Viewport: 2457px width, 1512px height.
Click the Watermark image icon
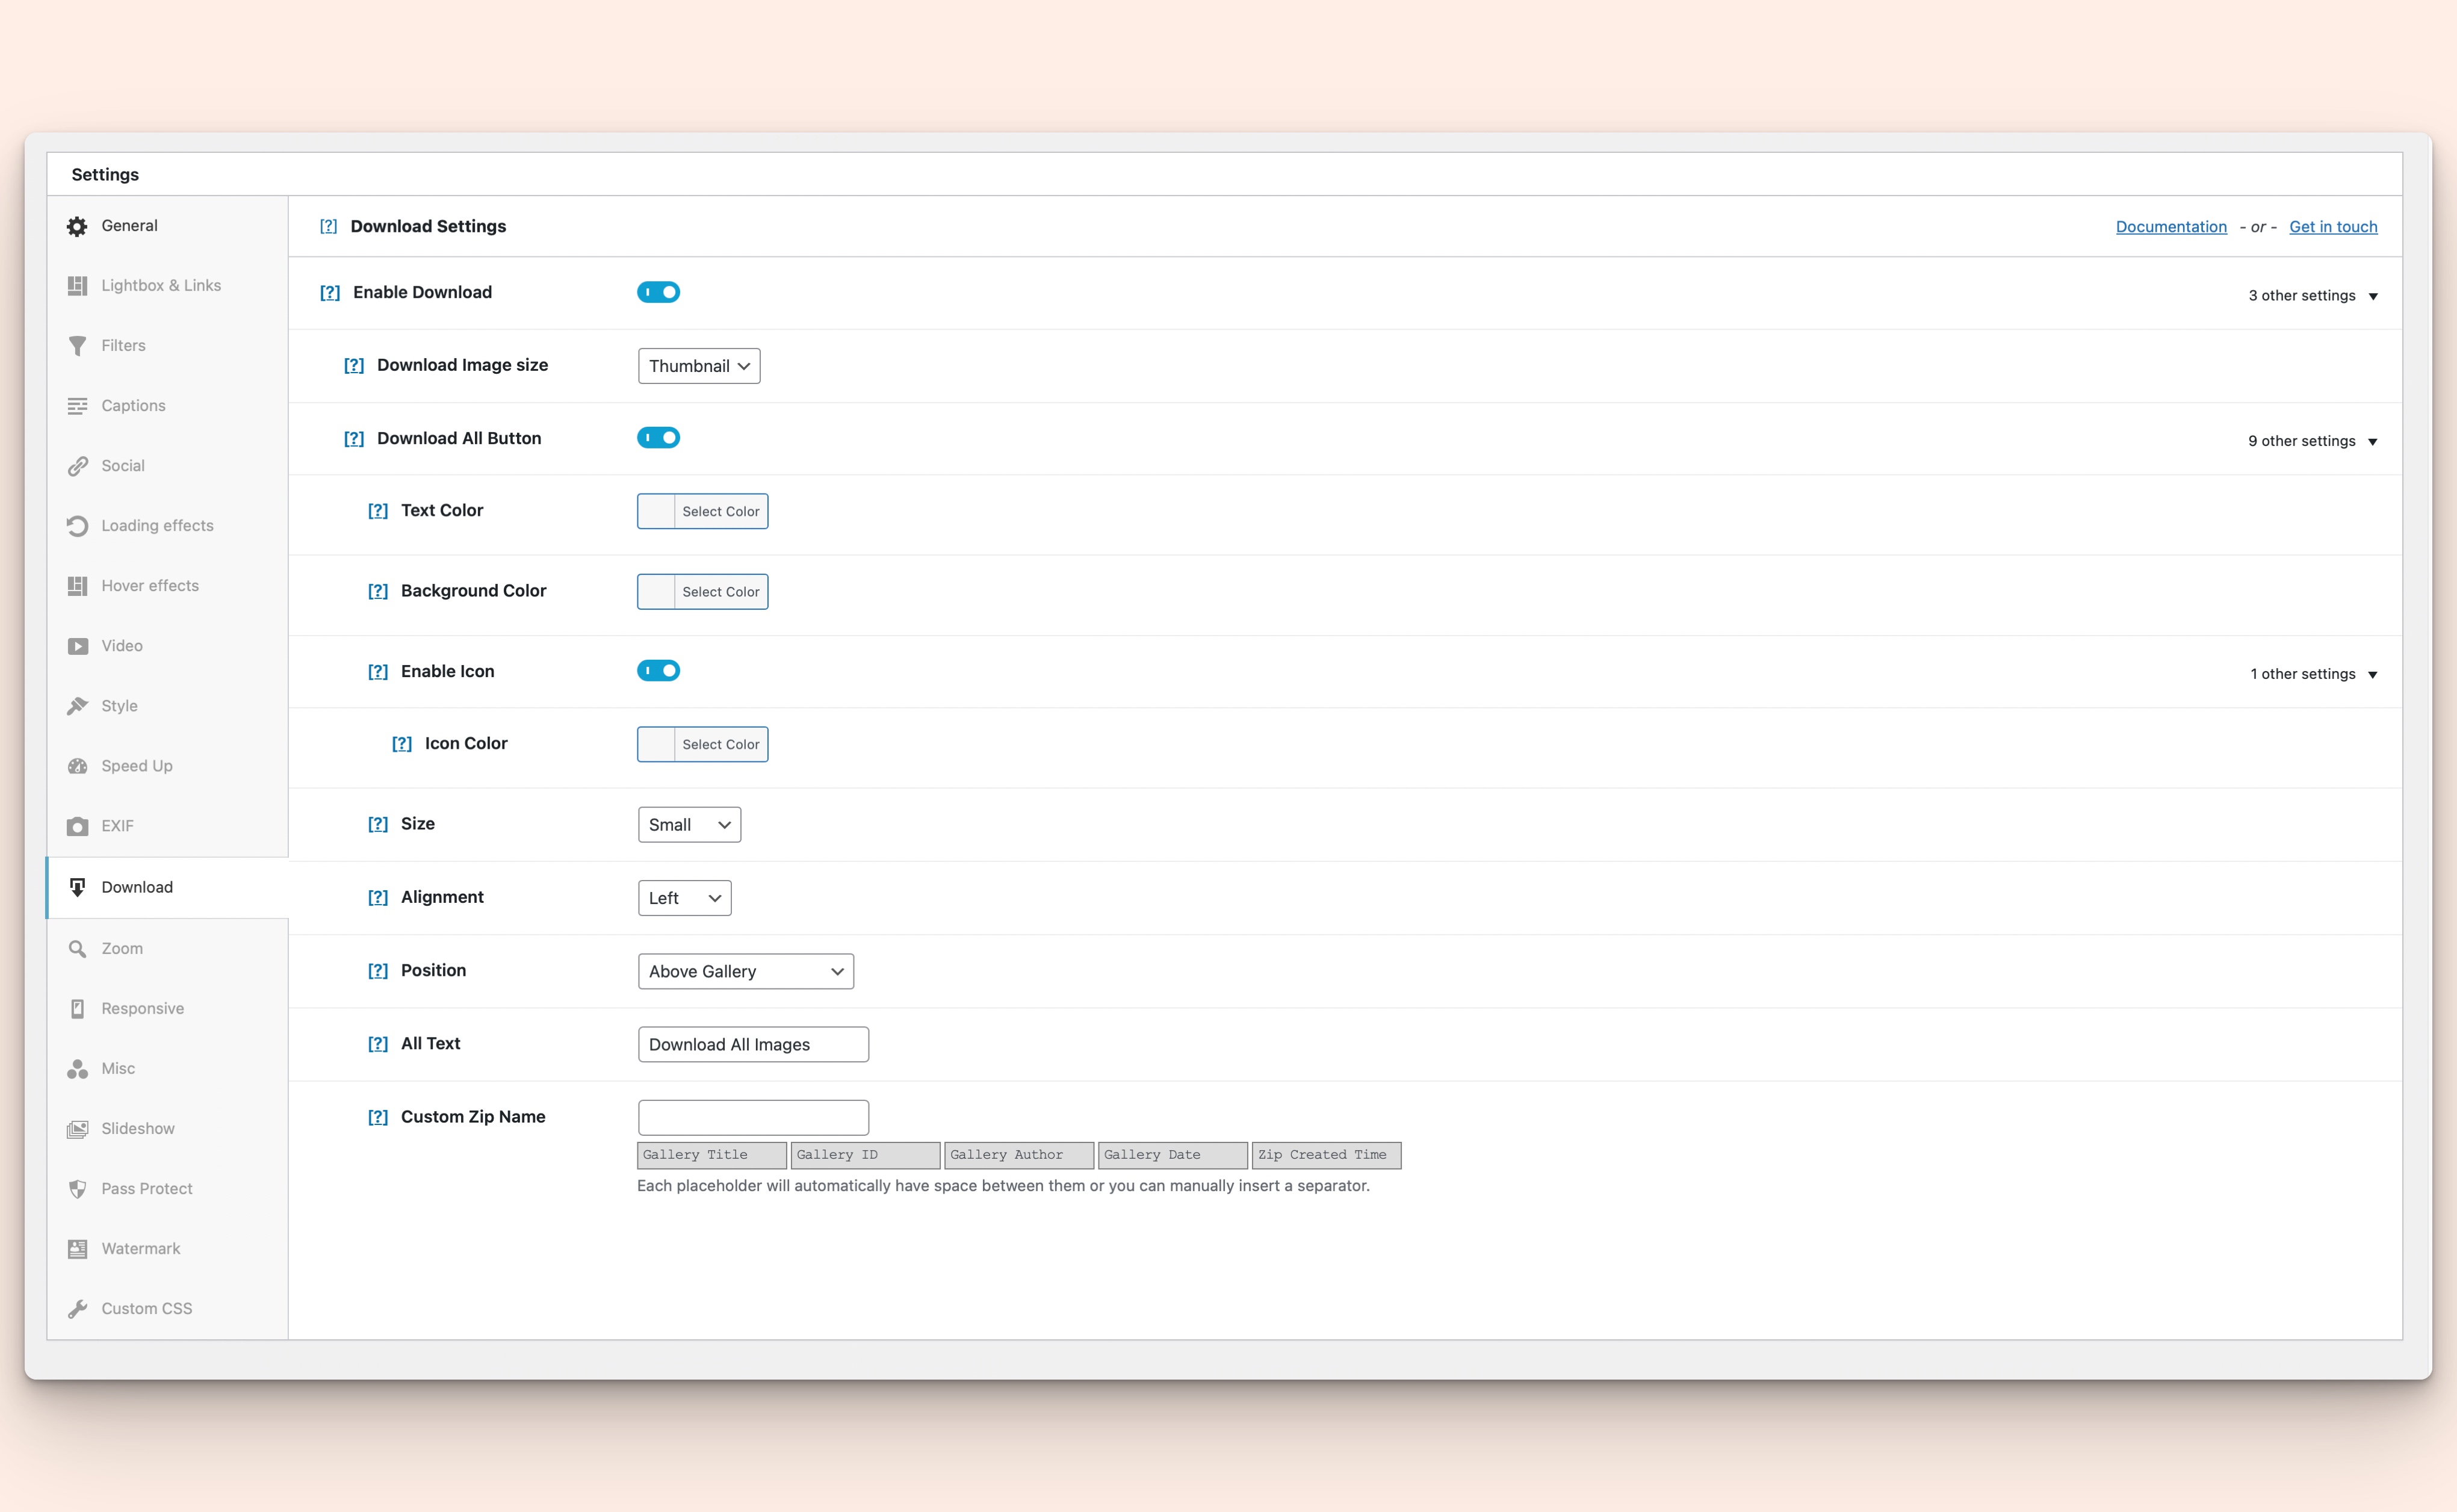[77, 1249]
